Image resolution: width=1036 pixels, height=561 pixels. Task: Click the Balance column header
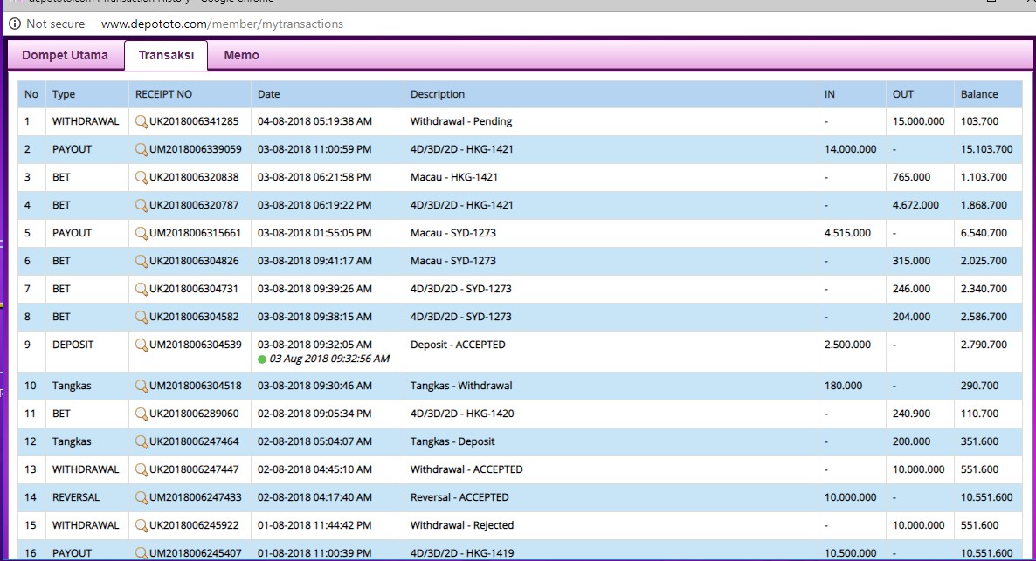[x=979, y=94]
